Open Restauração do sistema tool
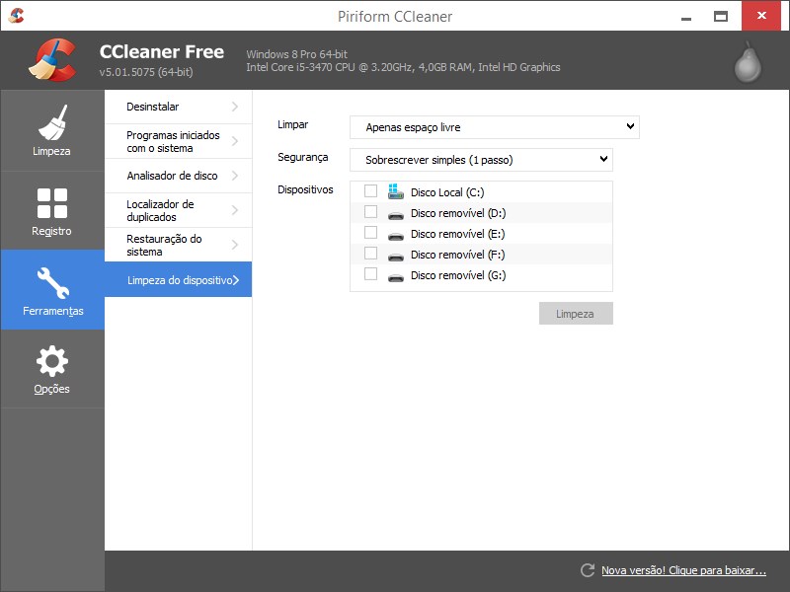The width and height of the screenshot is (790, 592). point(178,245)
